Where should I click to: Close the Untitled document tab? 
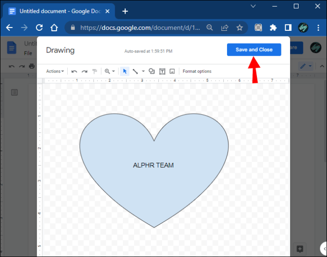point(108,11)
